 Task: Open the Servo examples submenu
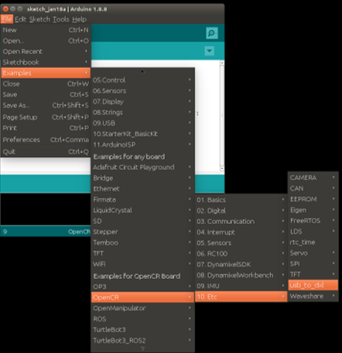[313, 253]
